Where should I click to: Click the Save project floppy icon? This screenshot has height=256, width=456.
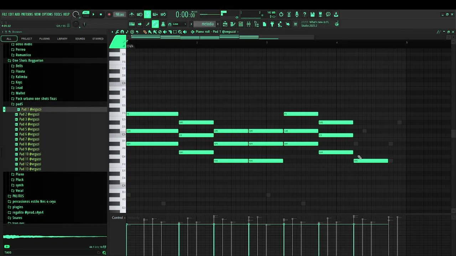[x=312, y=15]
